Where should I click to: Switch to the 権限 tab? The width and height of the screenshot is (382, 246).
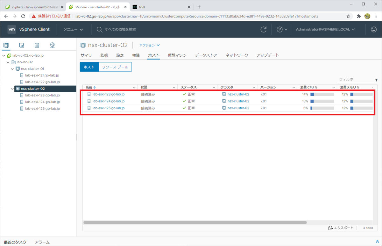[x=136, y=55]
